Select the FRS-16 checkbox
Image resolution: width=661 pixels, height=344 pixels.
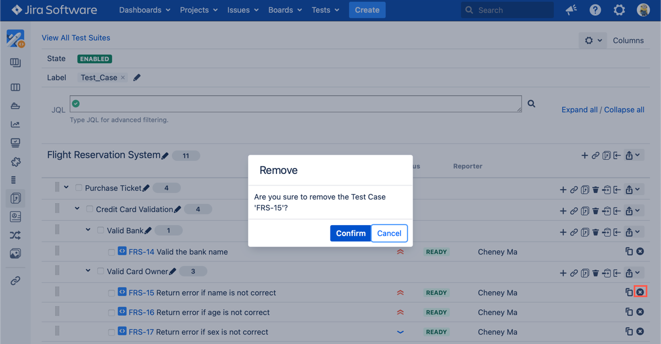pos(111,313)
